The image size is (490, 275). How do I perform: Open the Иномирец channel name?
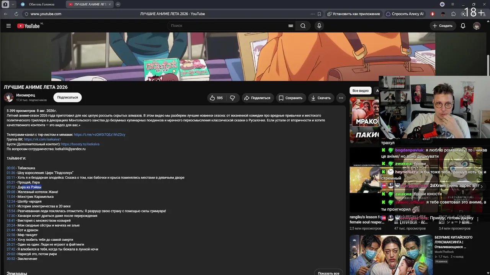click(25, 95)
